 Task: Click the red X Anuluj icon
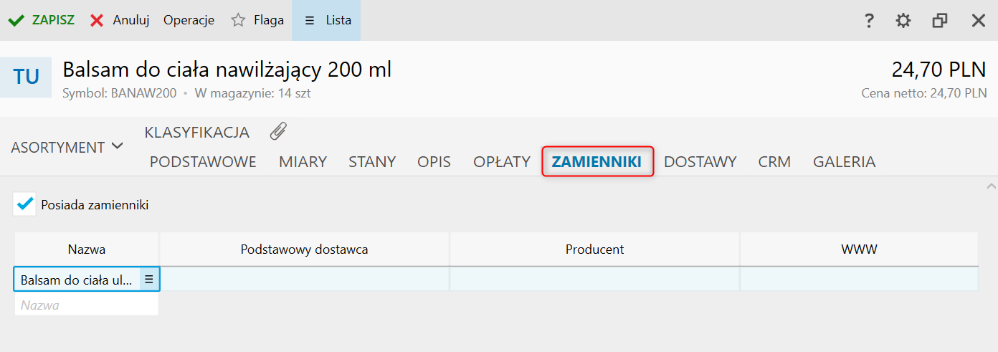point(97,21)
